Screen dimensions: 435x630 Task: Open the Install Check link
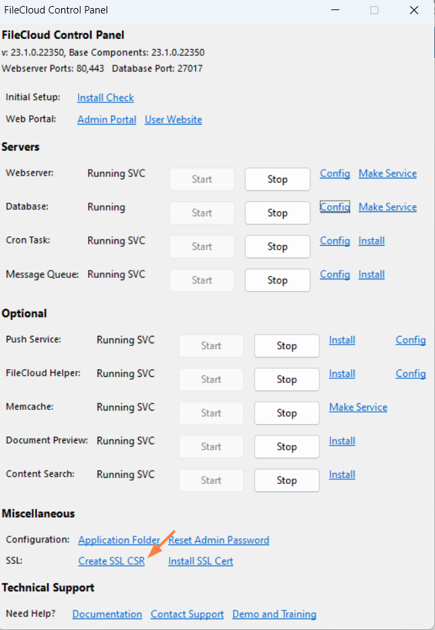pyautogui.click(x=105, y=98)
